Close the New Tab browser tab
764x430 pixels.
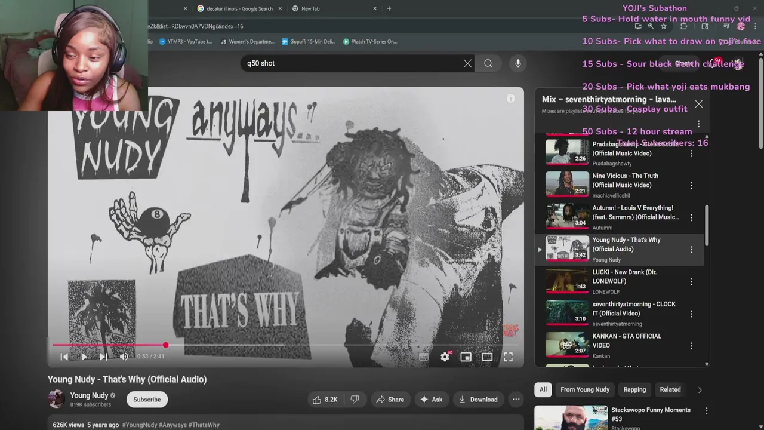[375, 8]
